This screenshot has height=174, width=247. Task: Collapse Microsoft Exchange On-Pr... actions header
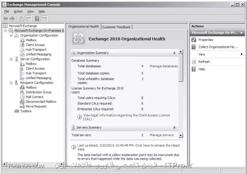pos(241,33)
